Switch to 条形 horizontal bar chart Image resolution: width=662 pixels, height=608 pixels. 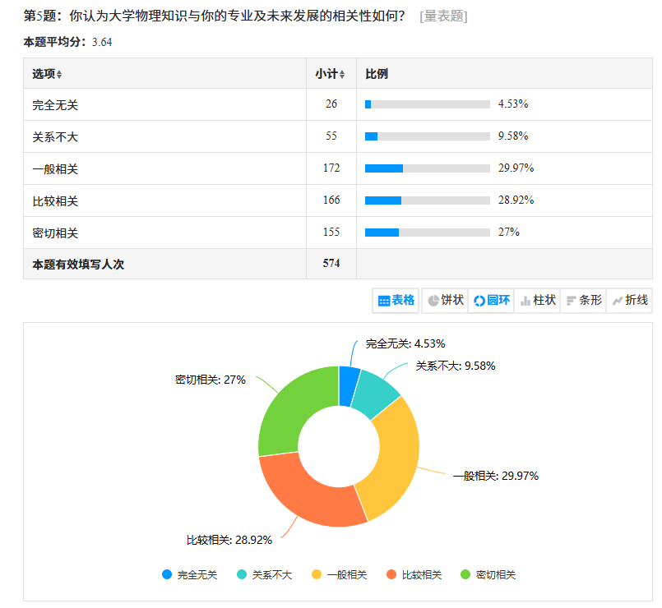[x=584, y=301]
